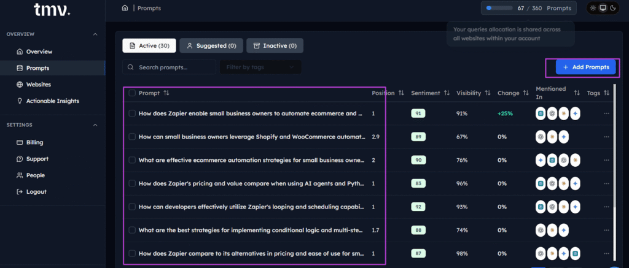
Task: Switch to the Inactive (0) tab
Action: [x=275, y=45]
